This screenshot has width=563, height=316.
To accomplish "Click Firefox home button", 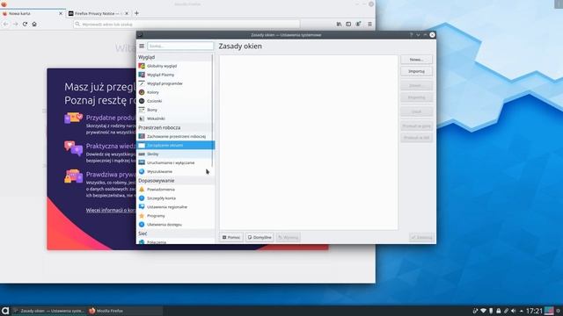I will [x=34, y=24].
